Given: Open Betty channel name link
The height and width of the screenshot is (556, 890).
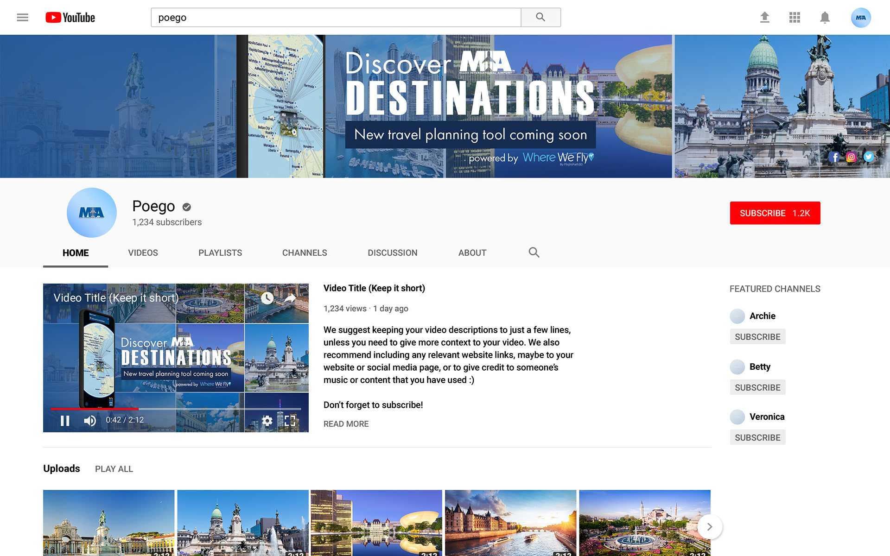Looking at the screenshot, I should click(x=760, y=367).
